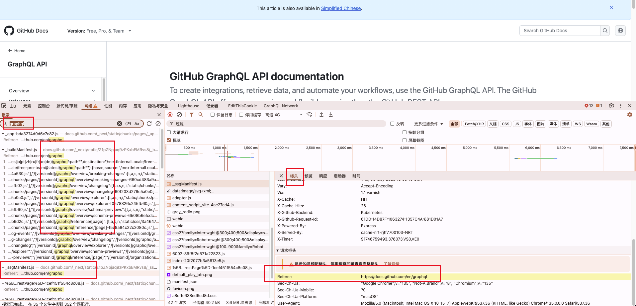The image size is (636, 306).
Task: Activate the DevTools inspect element picker
Action: 4,106
